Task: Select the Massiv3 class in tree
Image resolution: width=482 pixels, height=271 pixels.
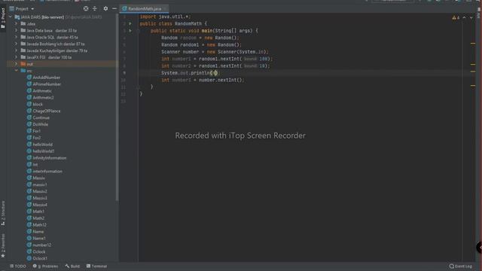Action: [40, 198]
